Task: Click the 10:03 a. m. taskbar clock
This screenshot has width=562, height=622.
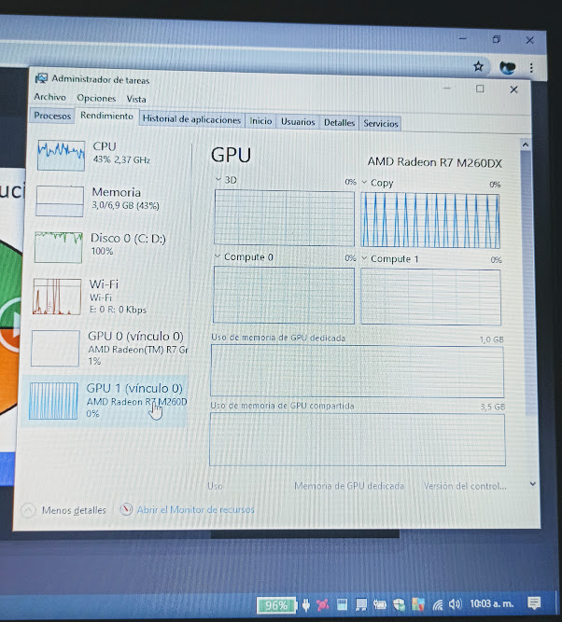Action: (492, 603)
